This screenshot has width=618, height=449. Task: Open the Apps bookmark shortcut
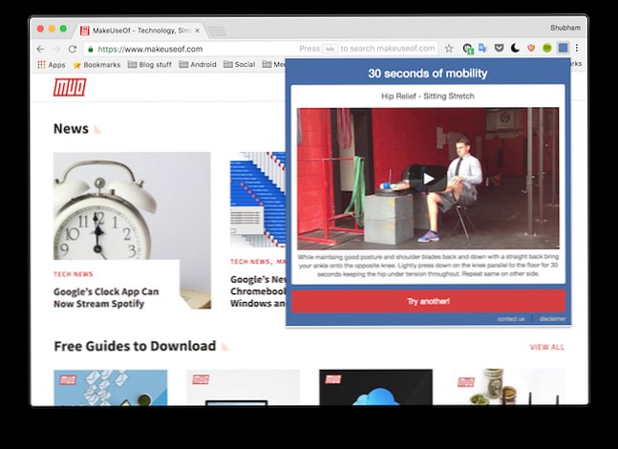tap(52, 65)
